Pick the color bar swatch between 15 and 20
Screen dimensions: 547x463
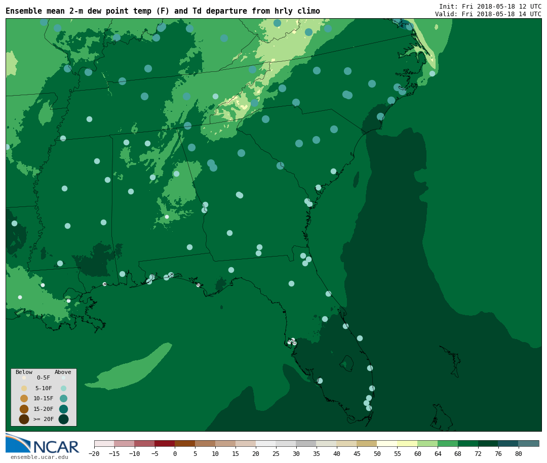(x=246, y=443)
